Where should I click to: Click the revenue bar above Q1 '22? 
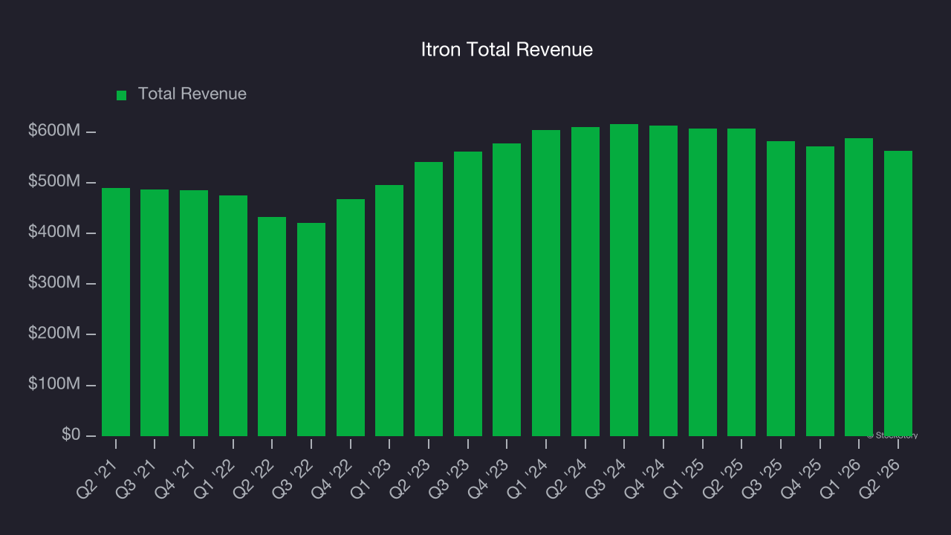233,316
